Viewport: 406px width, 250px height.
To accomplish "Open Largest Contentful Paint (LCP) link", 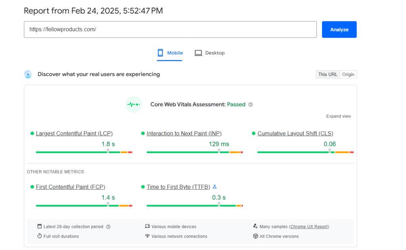I will [74, 134].
